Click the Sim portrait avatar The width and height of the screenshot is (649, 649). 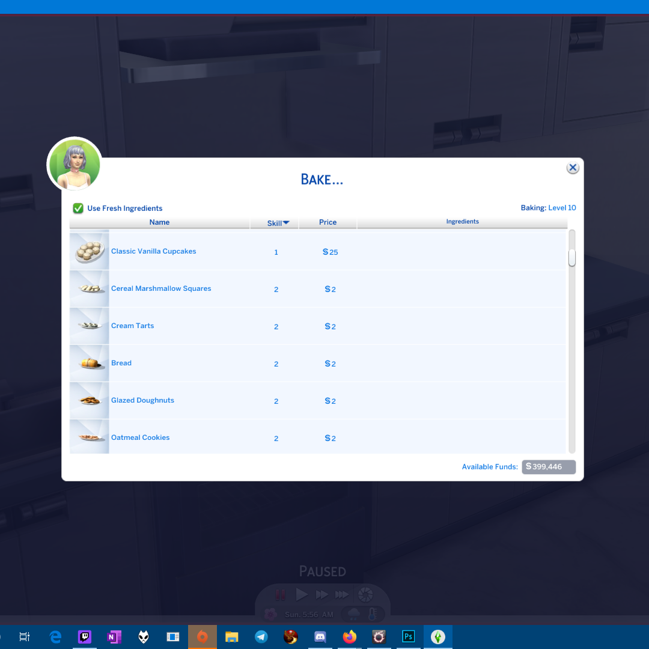point(75,165)
